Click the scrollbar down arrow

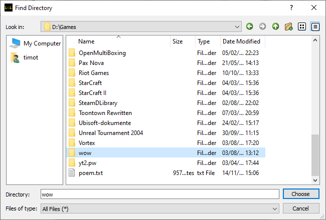(x=315, y=180)
